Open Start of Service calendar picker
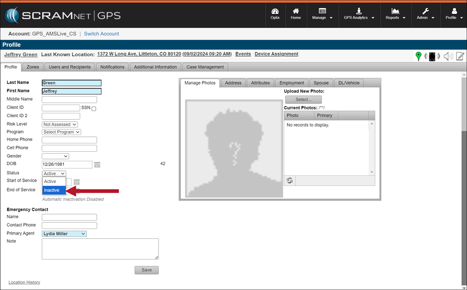This screenshot has height=290, width=467. [x=77, y=182]
